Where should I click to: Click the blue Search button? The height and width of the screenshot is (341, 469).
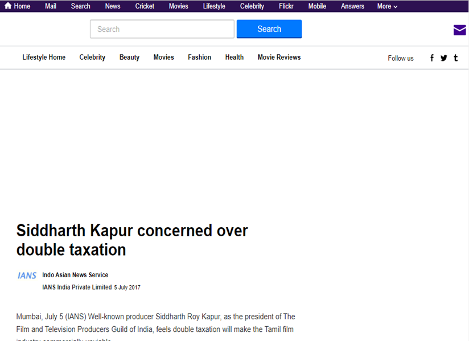click(269, 29)
